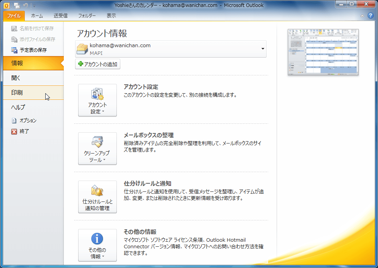The height and width of the screenshot is (268, 378).
Task: Switch to the ホーム ribbon tab
Action: click(x=37, y=16)
